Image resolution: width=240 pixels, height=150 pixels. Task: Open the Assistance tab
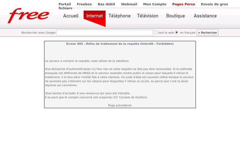pos(205,16)
